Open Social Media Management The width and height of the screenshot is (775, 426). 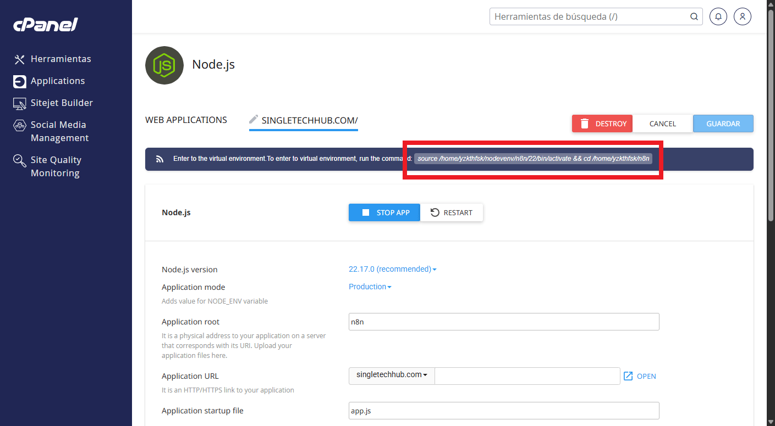click(x=59, y=131)
